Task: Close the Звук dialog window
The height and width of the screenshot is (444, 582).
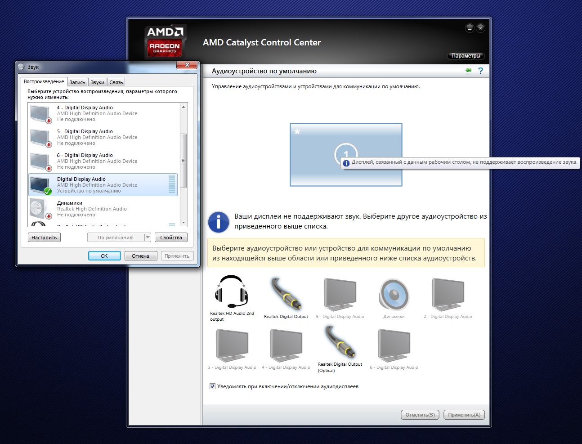Action: click(187, 65)
